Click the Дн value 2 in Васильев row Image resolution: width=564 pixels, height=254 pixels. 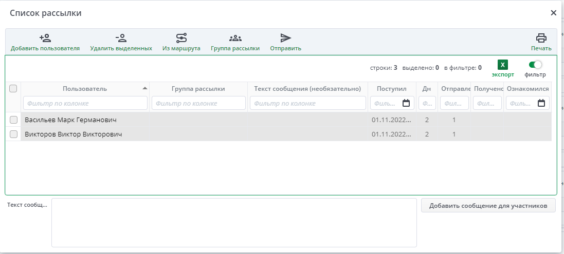427,120
